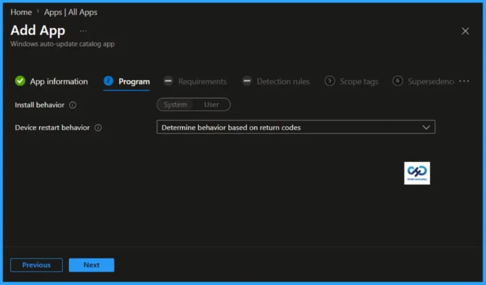486x285 pixels.
Task: Show Device restart behavior info tooltip
Action: (98, 128)
